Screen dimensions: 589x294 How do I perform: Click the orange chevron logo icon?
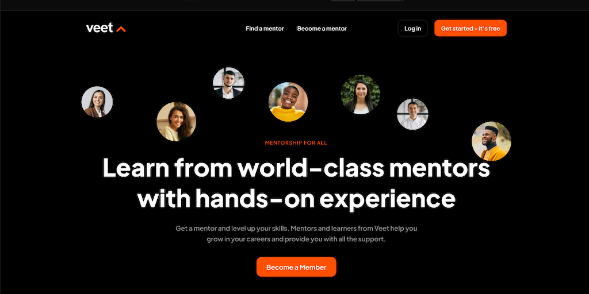(x=121, y=29)
